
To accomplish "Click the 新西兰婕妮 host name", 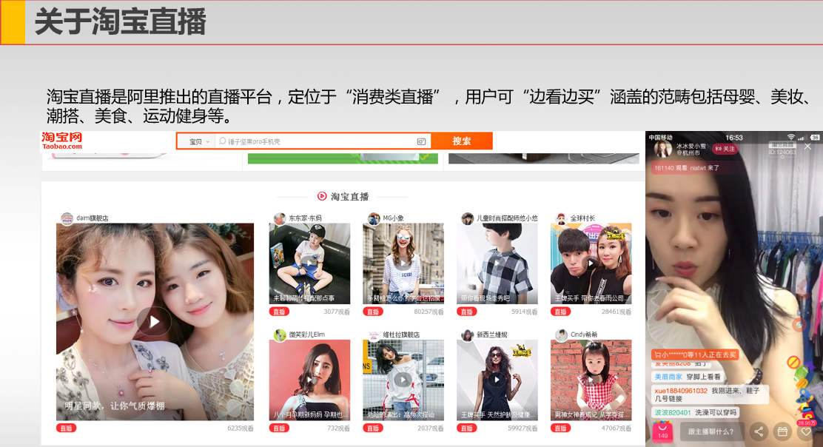I will point(492,335).
